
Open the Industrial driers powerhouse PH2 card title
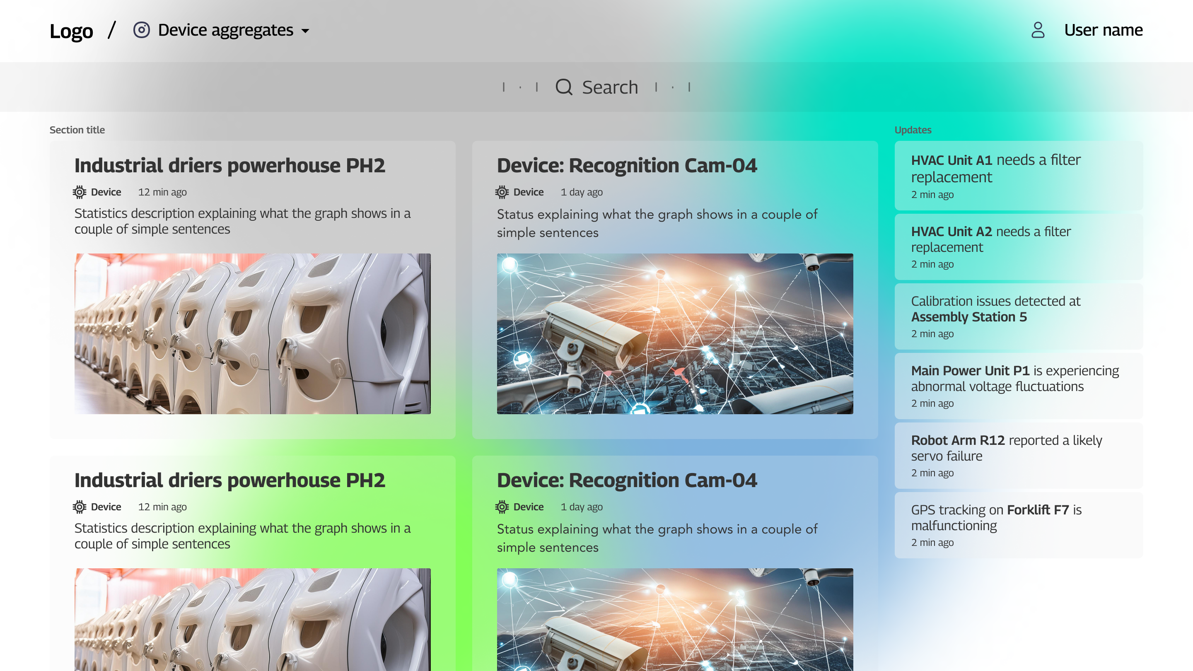point(230,165)
